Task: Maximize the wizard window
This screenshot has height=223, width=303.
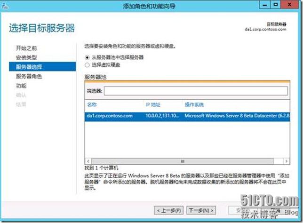Action: (x=276, y=5)
